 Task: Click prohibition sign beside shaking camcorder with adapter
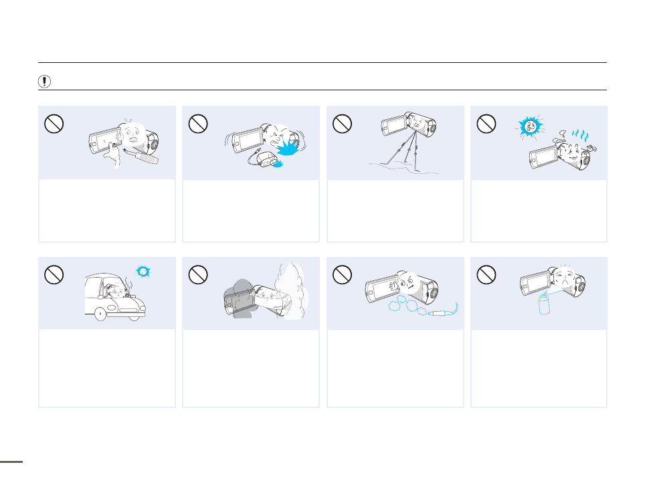point(198,123)
